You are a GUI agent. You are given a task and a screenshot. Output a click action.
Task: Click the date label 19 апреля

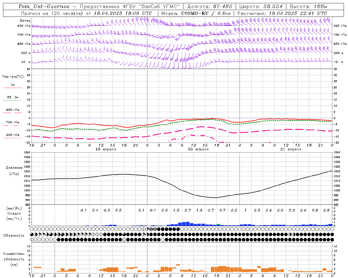click(106, 149)
